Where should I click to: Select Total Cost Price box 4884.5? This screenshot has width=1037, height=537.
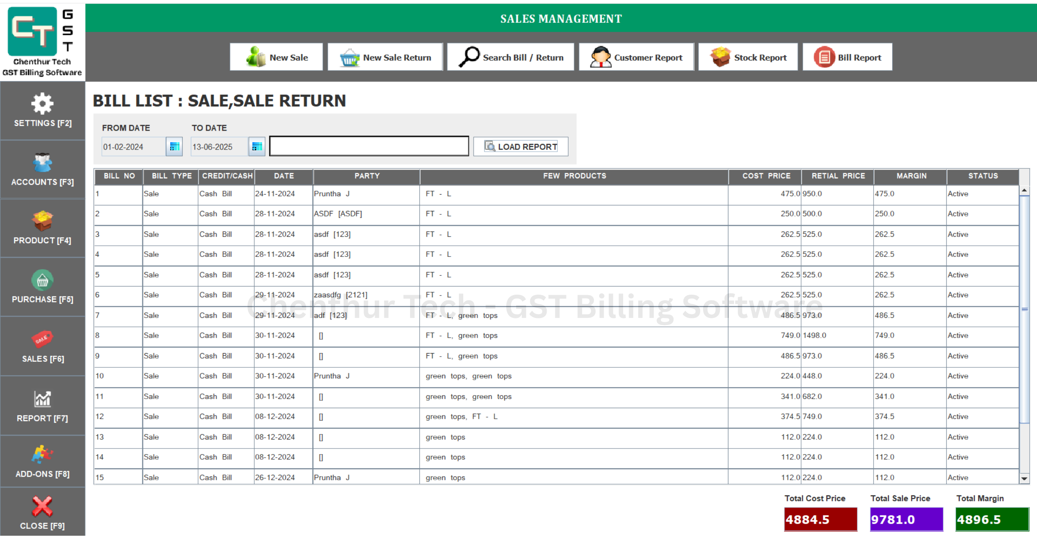tap(820, 519)
